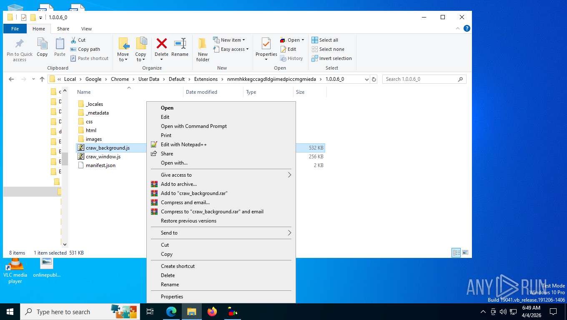Navigate back with the back arrow
This screenshot has width=567, height=320.
coord(11,79)
